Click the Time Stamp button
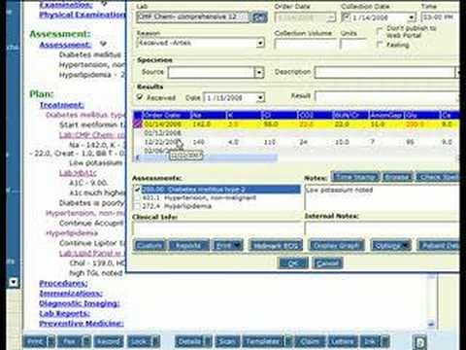Viewport: 466px width, 350px height. (355, 177)
